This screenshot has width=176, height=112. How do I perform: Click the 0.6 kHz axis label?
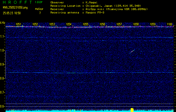[2, 106]
